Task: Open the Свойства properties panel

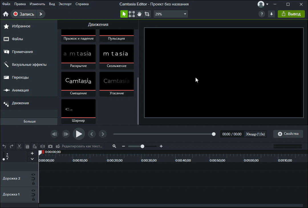Action: click(x=288, y=134)
